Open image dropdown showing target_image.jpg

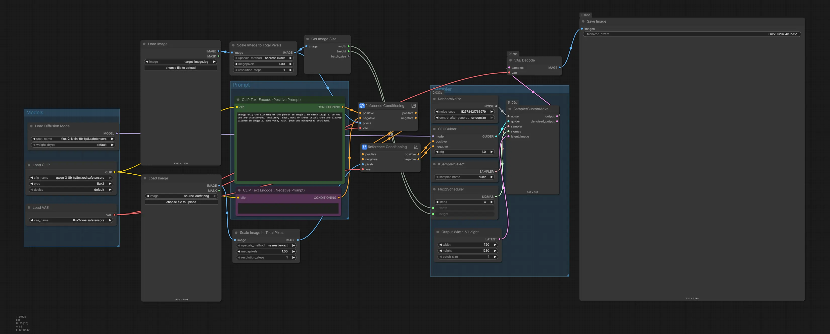click(181, 62)
